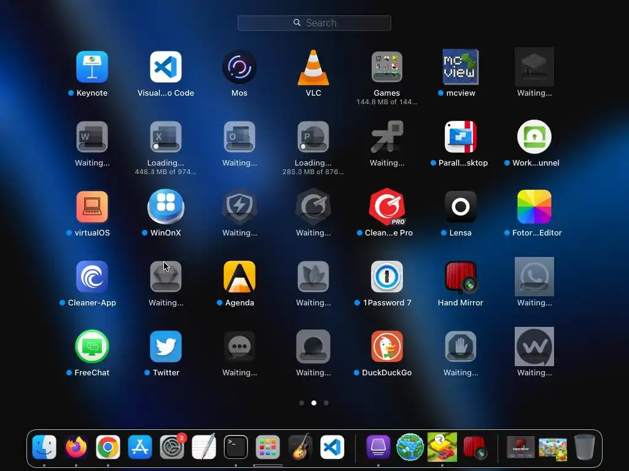Open the Hand Mirror Dock icon

click(x=475, y=447)
